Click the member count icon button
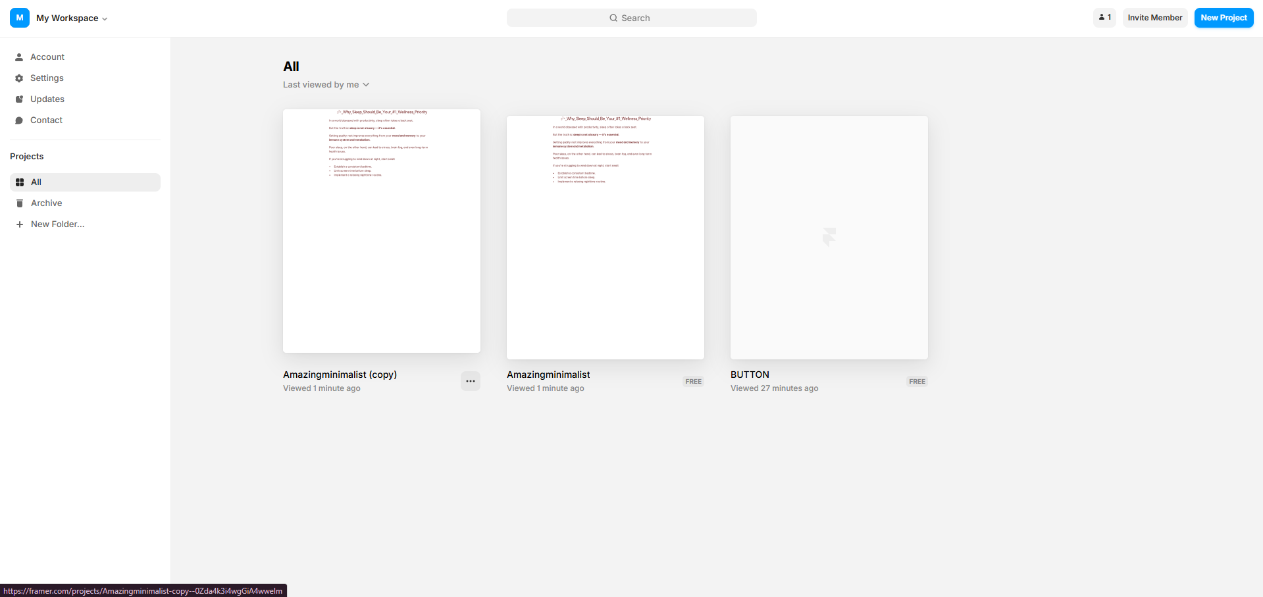 [1104, 18]
